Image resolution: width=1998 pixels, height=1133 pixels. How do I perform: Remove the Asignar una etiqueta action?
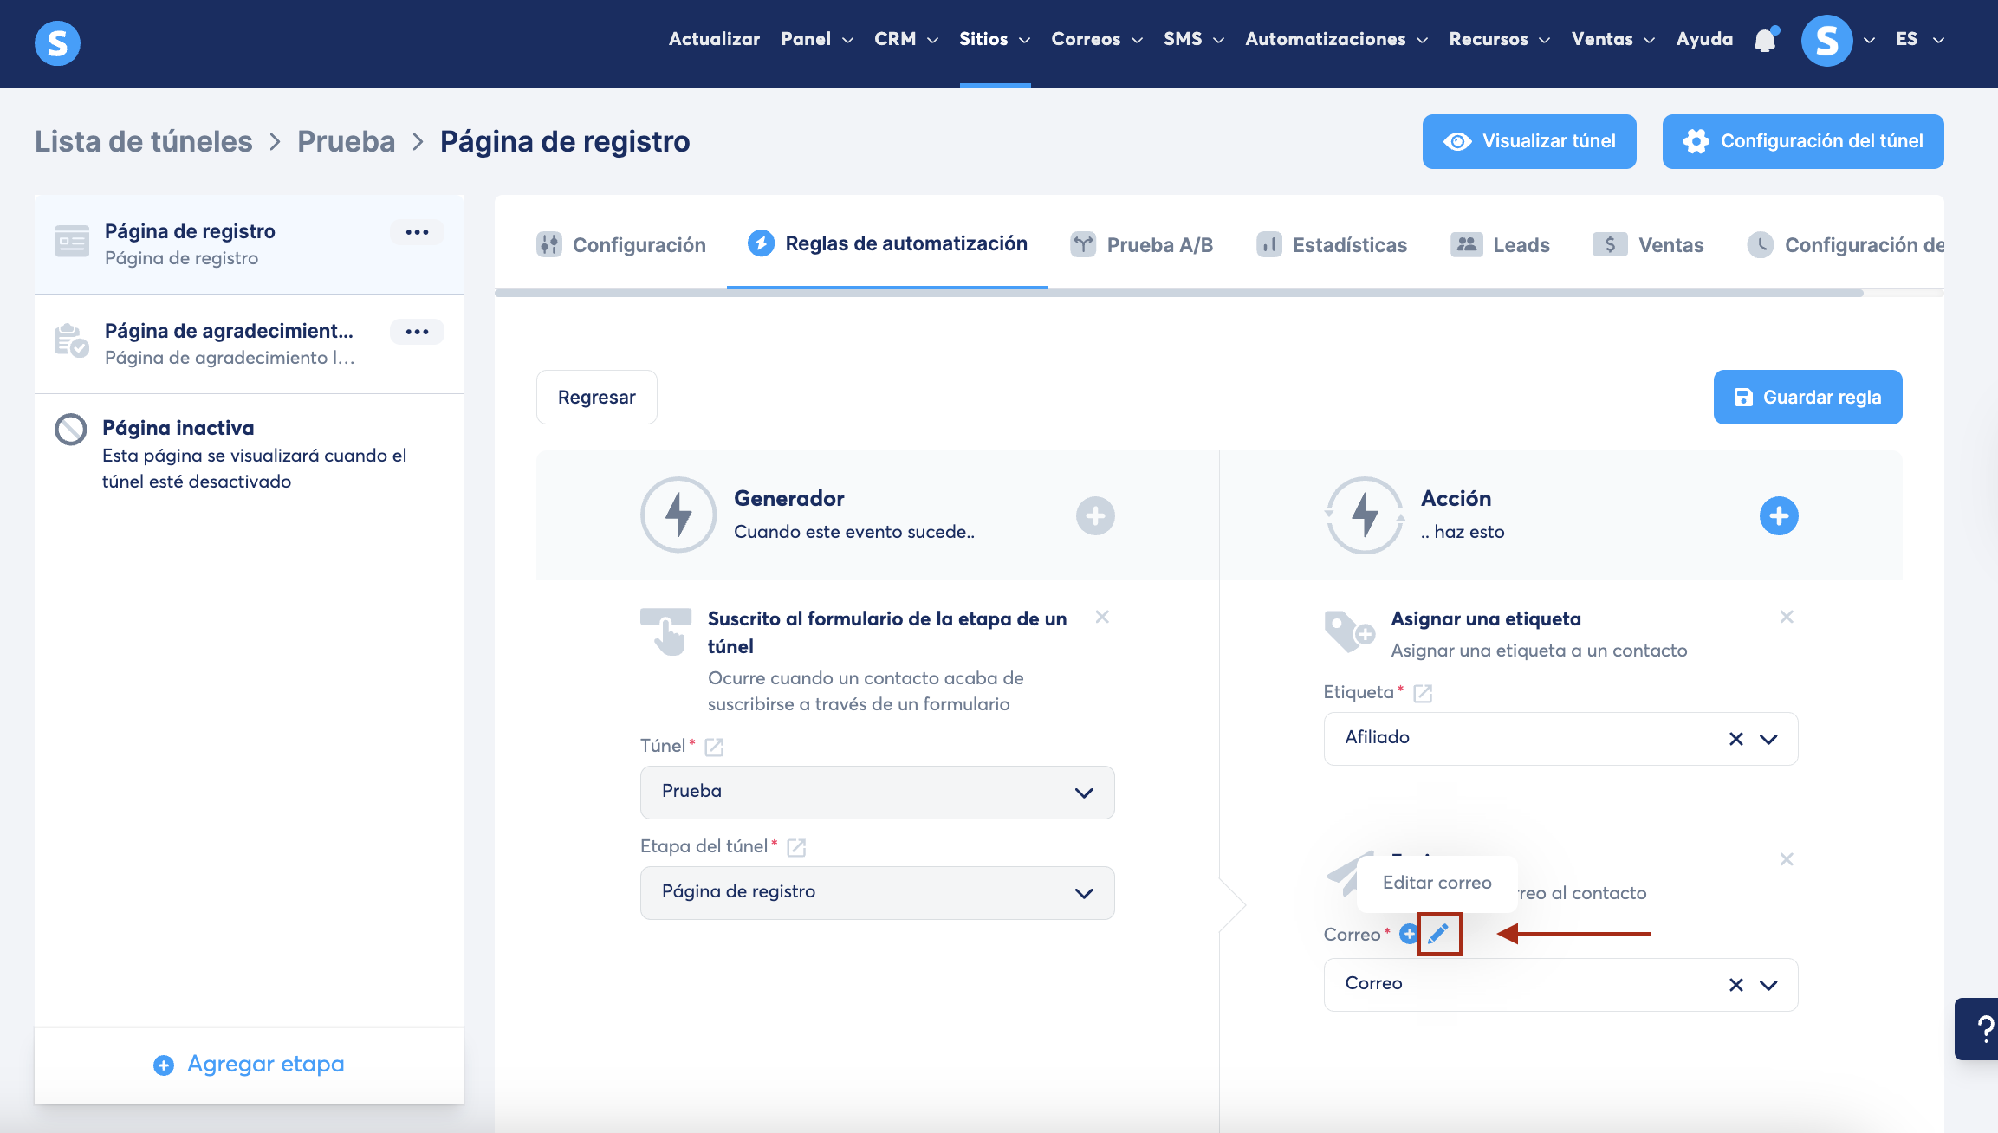pyautogui.click(x=1786, y=617)
